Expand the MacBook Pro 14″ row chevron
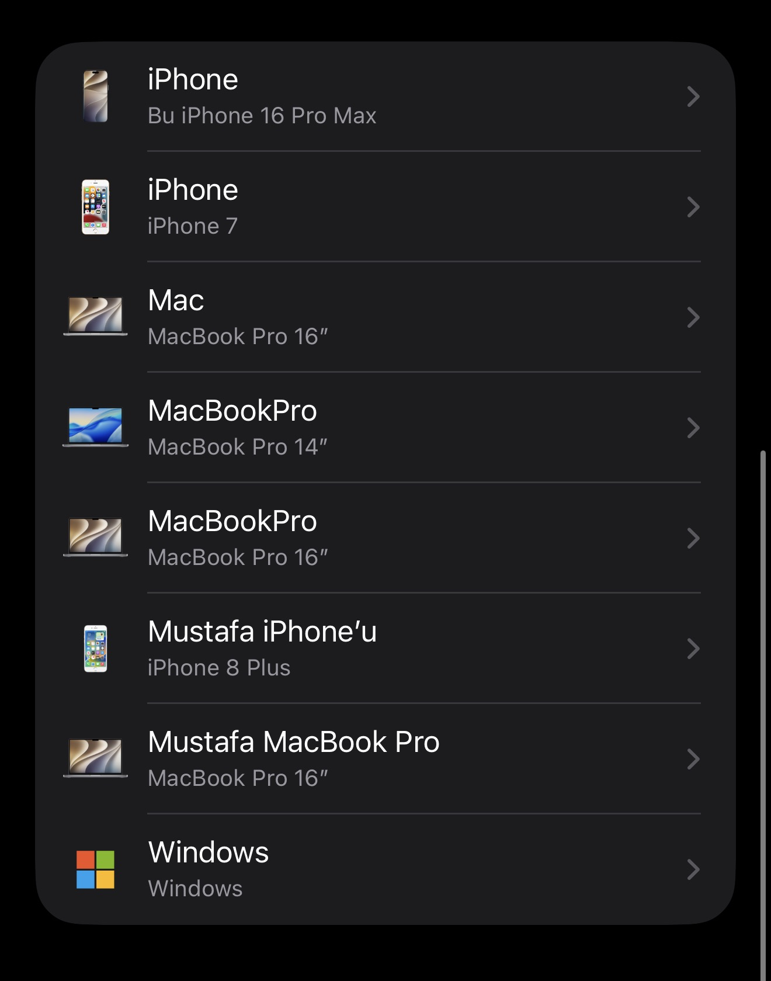771x981 pixels. [693, 428]
